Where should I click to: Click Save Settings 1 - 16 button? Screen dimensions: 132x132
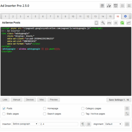tap(119, 100)
